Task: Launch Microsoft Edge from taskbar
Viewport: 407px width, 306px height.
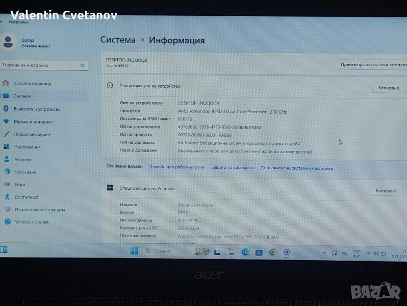Action: [245, 252]
